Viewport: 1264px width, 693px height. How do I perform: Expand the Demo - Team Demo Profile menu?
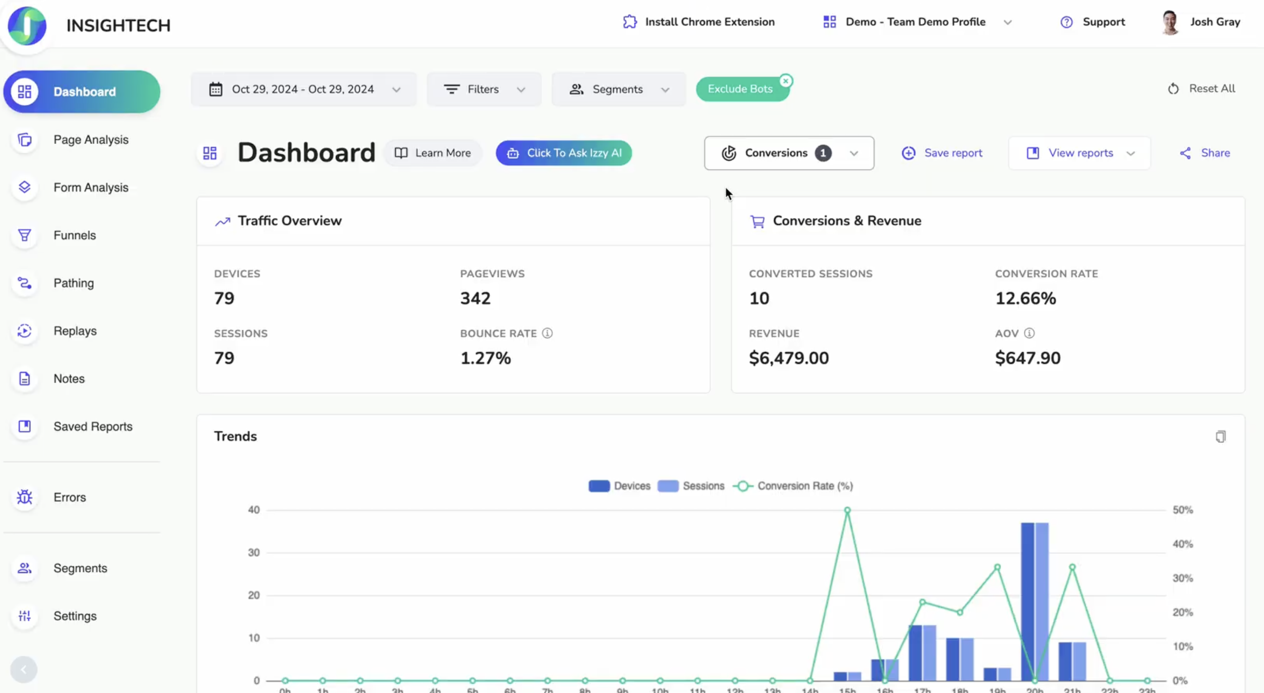1008,21
